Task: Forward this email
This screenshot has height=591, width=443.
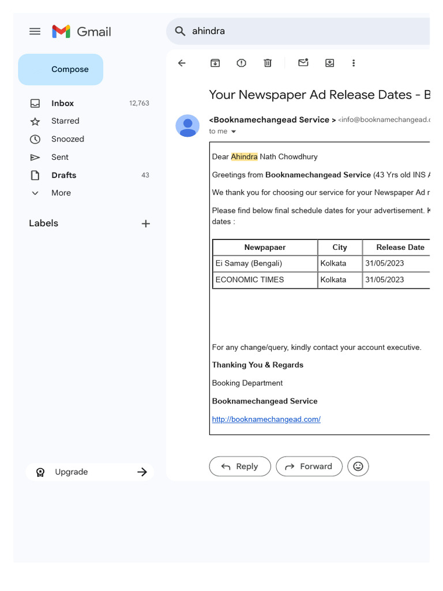Action: click(309, 466)
